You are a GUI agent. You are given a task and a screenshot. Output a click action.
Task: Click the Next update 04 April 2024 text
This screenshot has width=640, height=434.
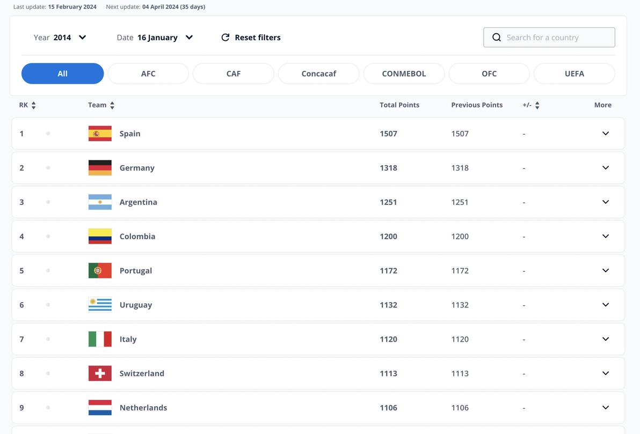[156, 6]
